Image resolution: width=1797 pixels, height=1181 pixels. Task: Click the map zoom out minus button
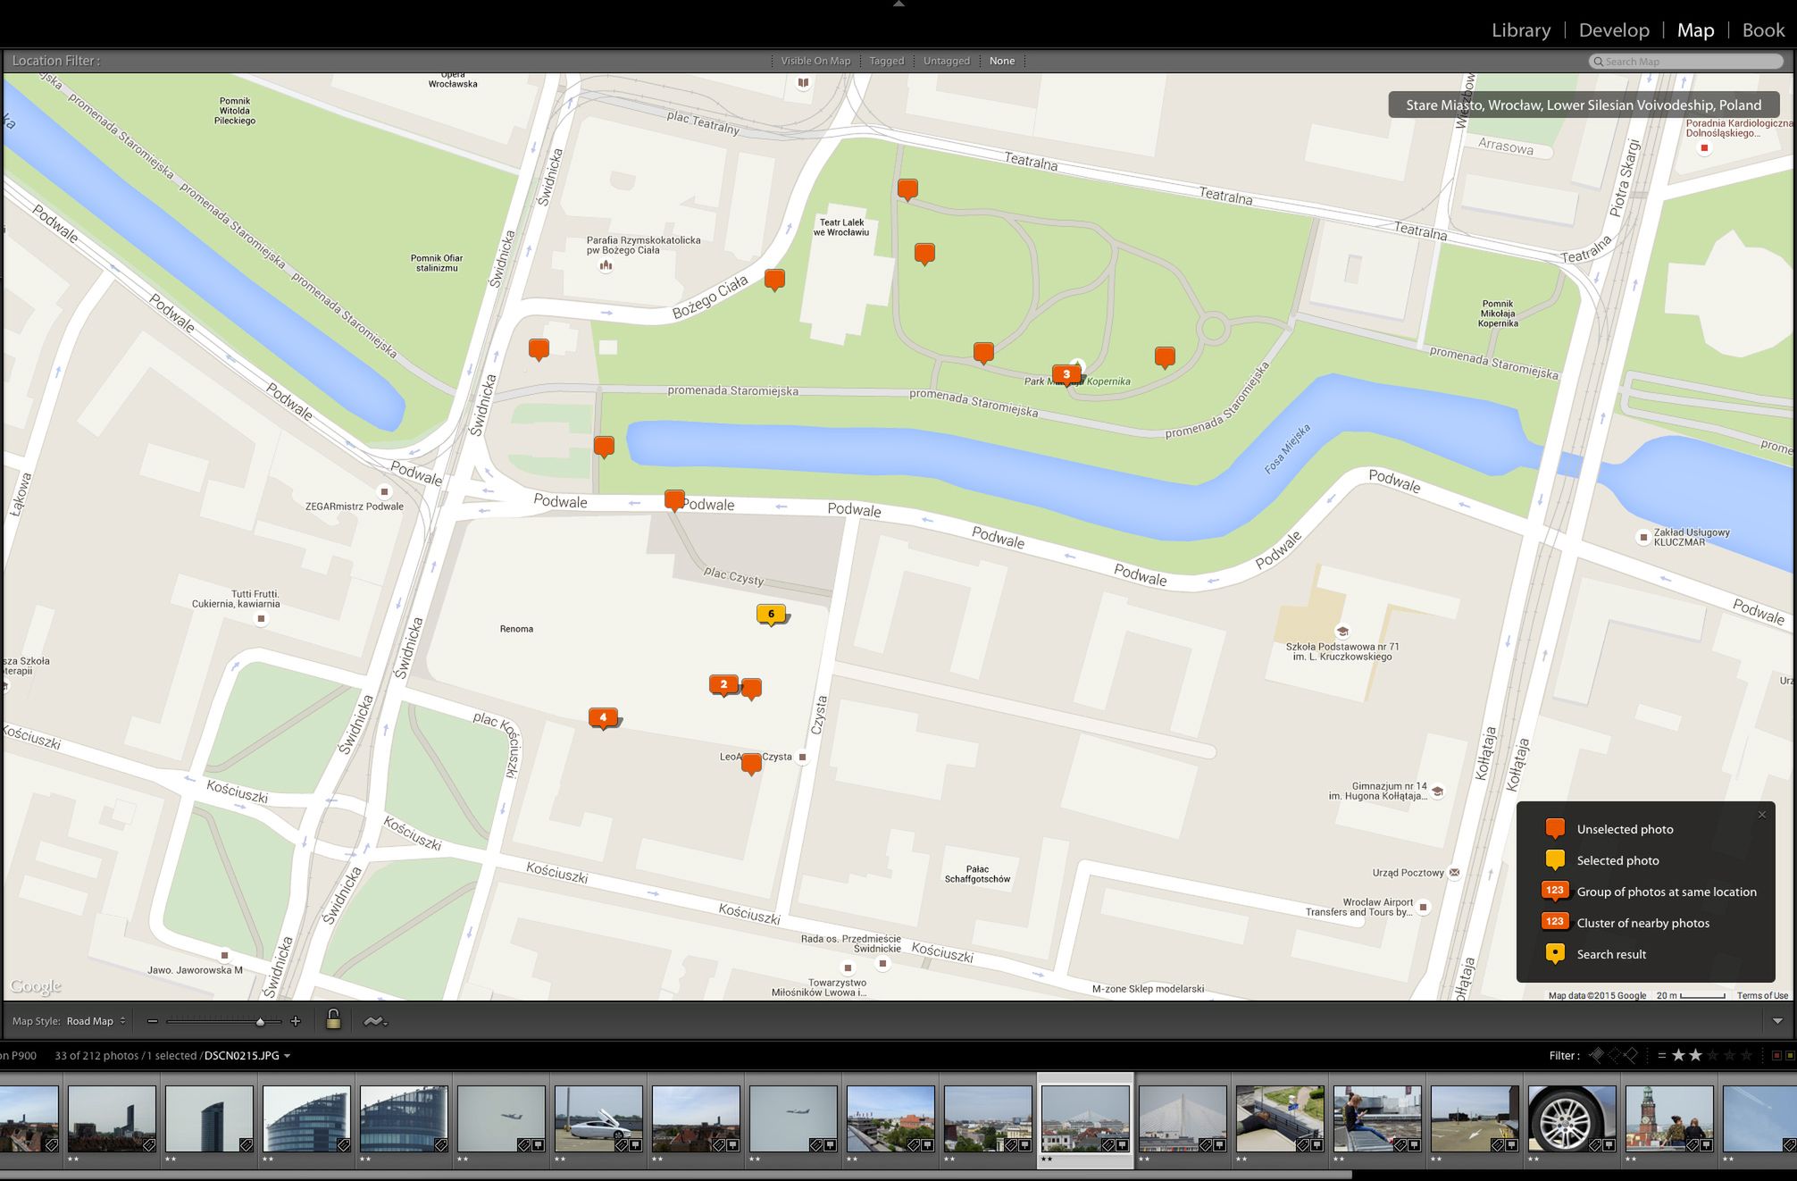pos(153,1021)
